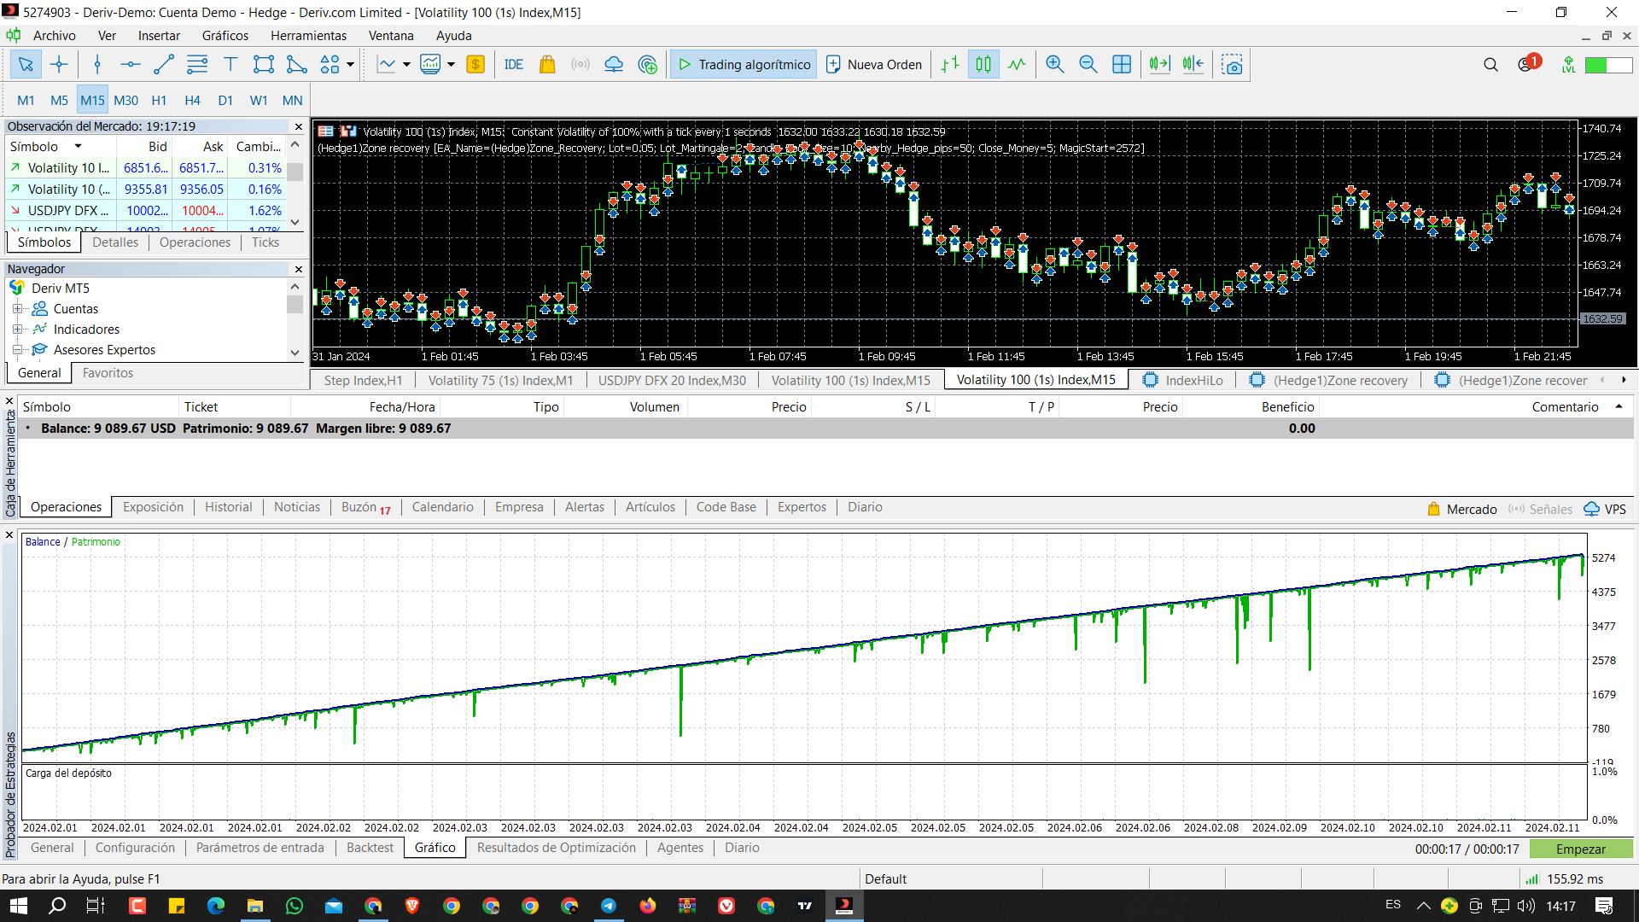Open WhatsApp from the taskbar

click(x=295, y=906)
